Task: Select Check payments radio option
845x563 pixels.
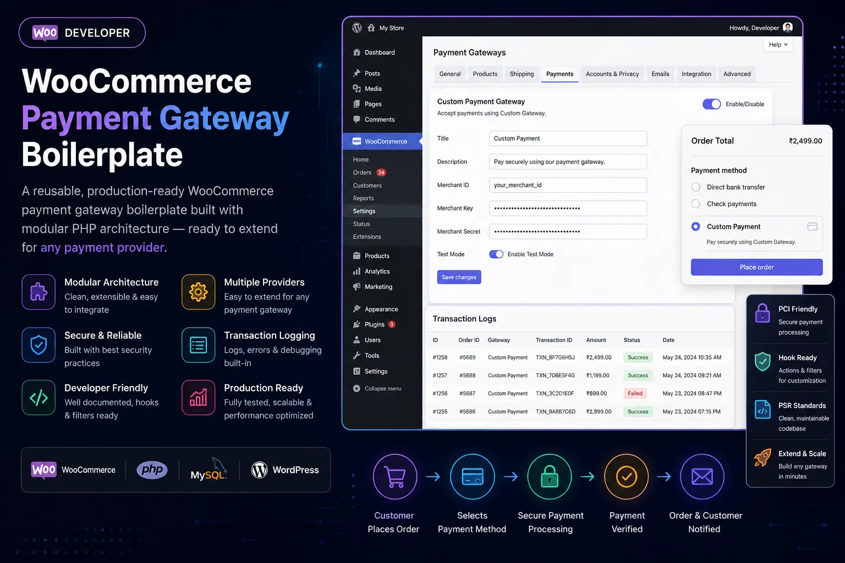Action: 696,203
